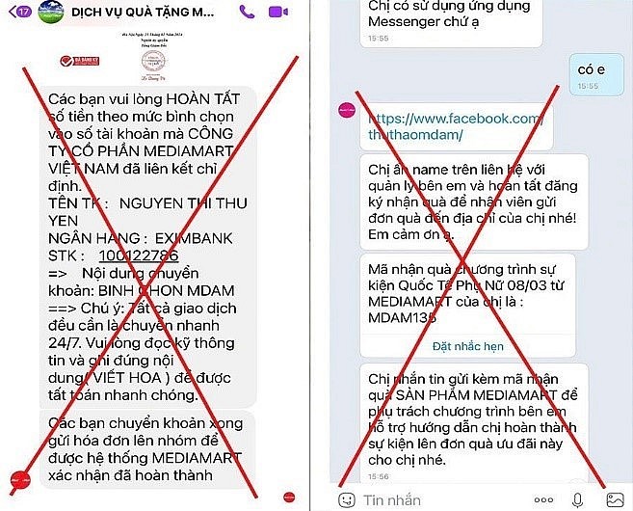Screen dimensions: 633x511
Task: Open the image gallery picker icon
Action: pos(616,500)
